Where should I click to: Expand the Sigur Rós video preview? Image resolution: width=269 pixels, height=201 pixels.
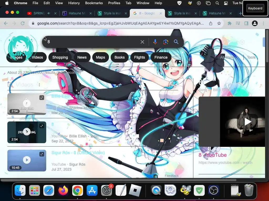coord(42,154)
